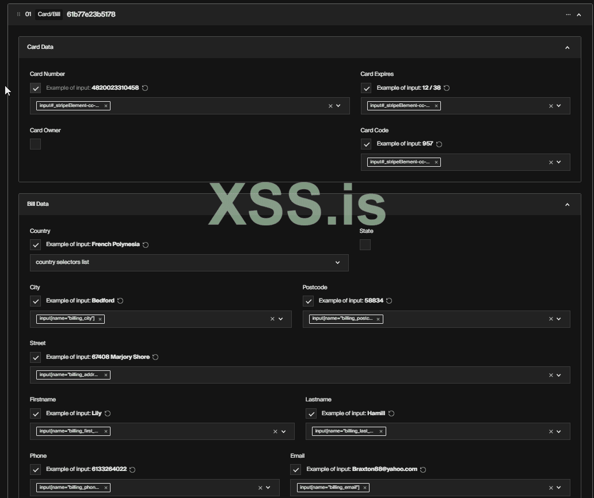
Task: Clear all selectors in Street field
Action: click(551, 375)
